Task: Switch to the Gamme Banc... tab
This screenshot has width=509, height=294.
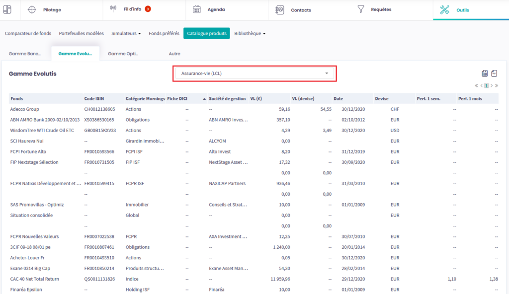Action: 25,54
